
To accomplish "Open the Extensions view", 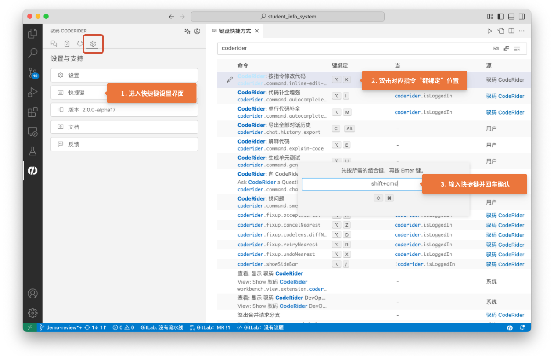I will pos(32,112).
